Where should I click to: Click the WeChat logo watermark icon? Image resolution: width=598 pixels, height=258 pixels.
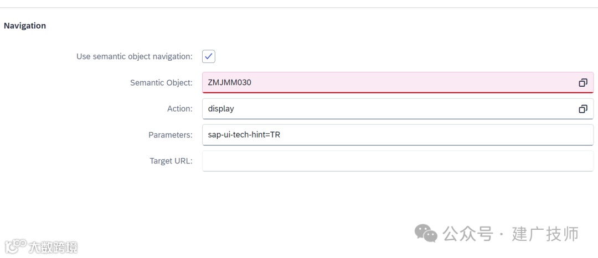426,233
